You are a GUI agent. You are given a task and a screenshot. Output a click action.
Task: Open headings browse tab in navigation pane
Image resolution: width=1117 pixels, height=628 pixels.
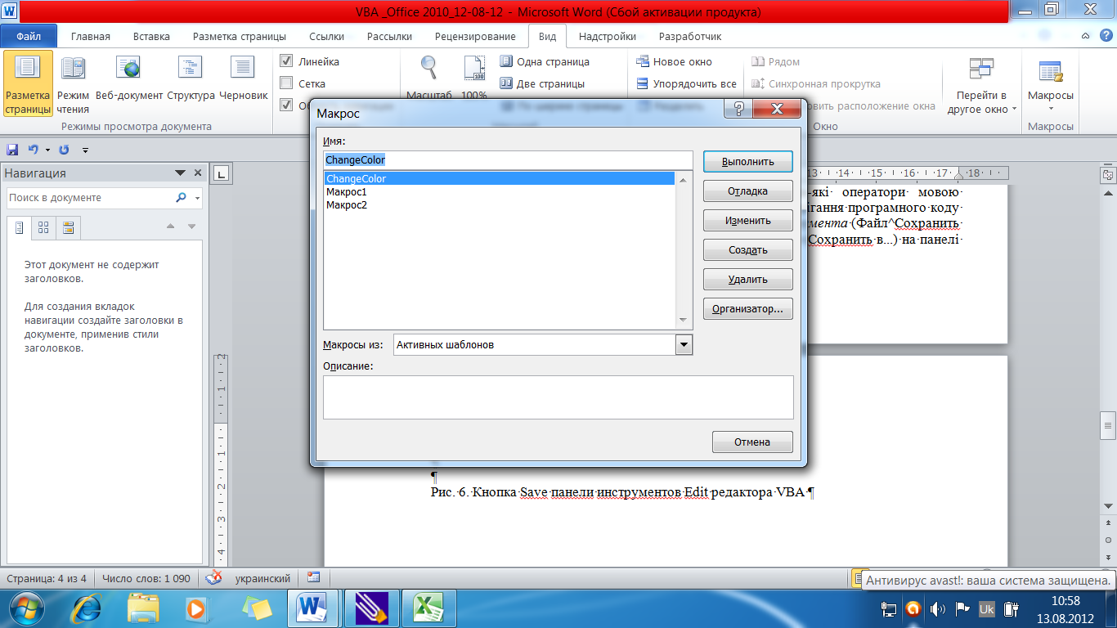20,227
